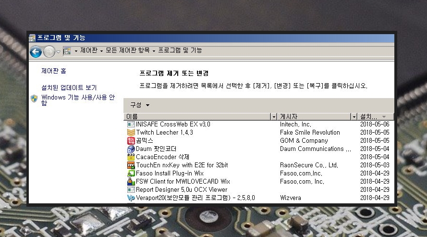Open the 구성 organize menu
This screenshot has width=427, height=237.
pyautogui.click(x=140, y=105)
